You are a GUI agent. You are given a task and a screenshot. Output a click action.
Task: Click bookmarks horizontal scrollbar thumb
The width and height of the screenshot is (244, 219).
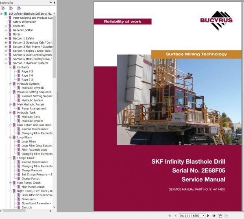pos(14,211)
